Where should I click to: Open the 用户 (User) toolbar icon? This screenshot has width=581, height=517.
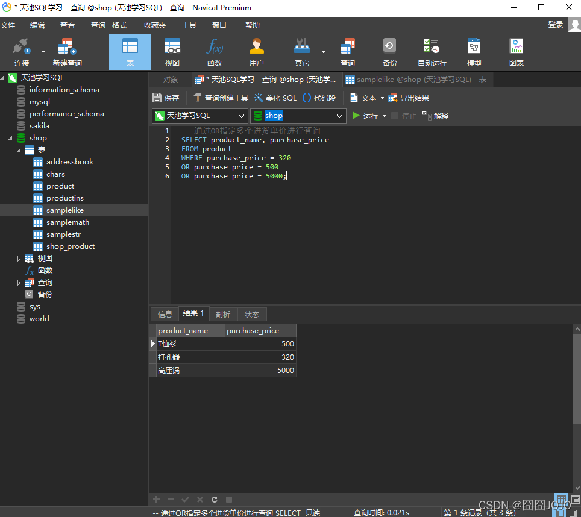coord(256,52)
